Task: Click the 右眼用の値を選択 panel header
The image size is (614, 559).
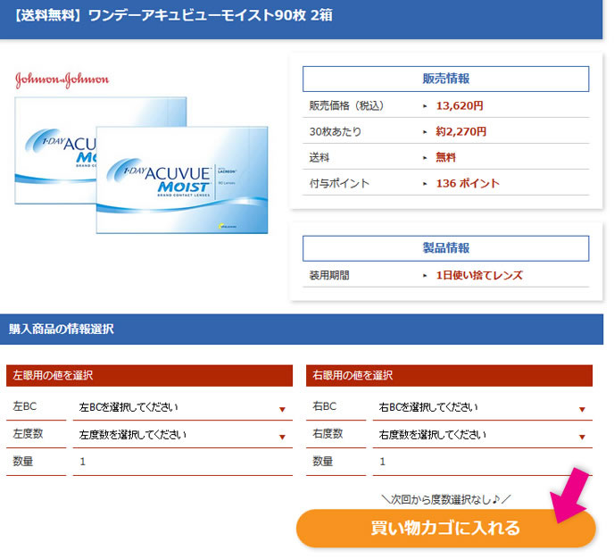Action: pyautogui.click(x=449, y=375)
